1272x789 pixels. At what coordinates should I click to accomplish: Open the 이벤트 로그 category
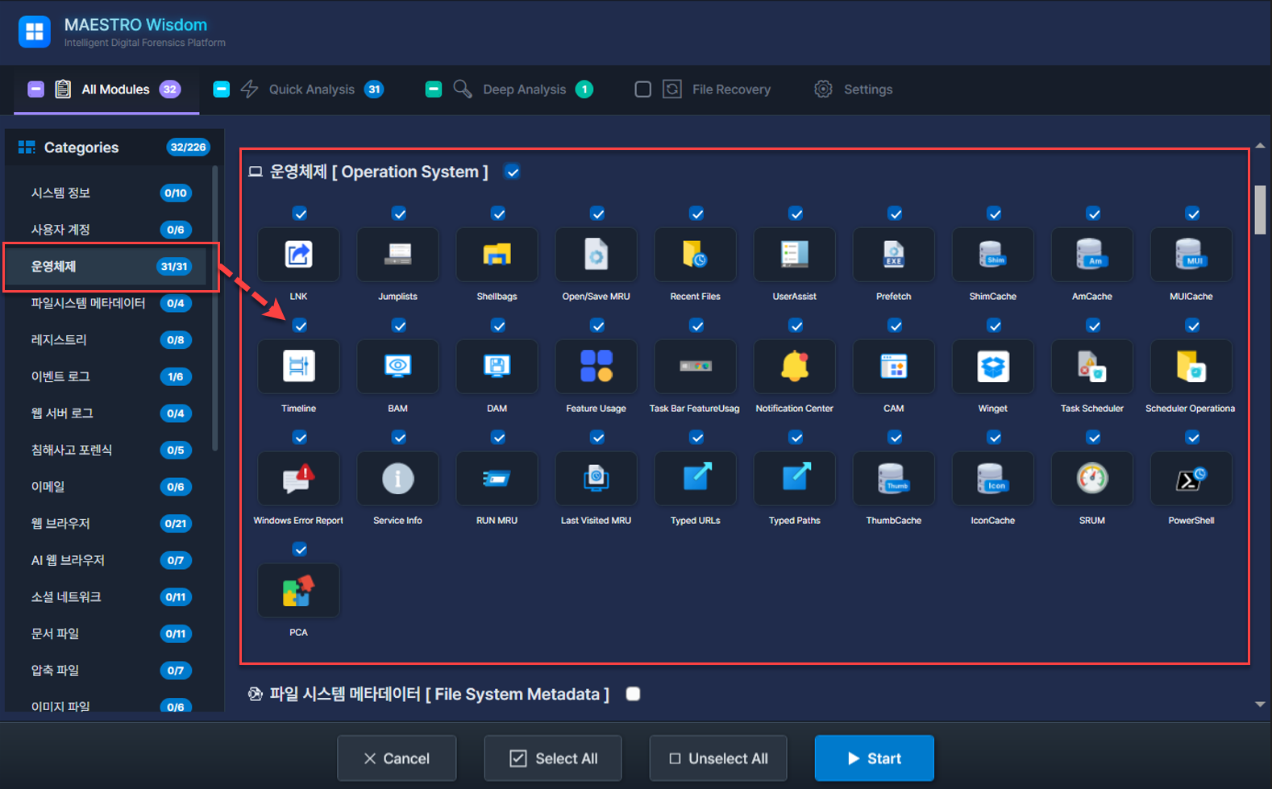(x=60, y=376)
